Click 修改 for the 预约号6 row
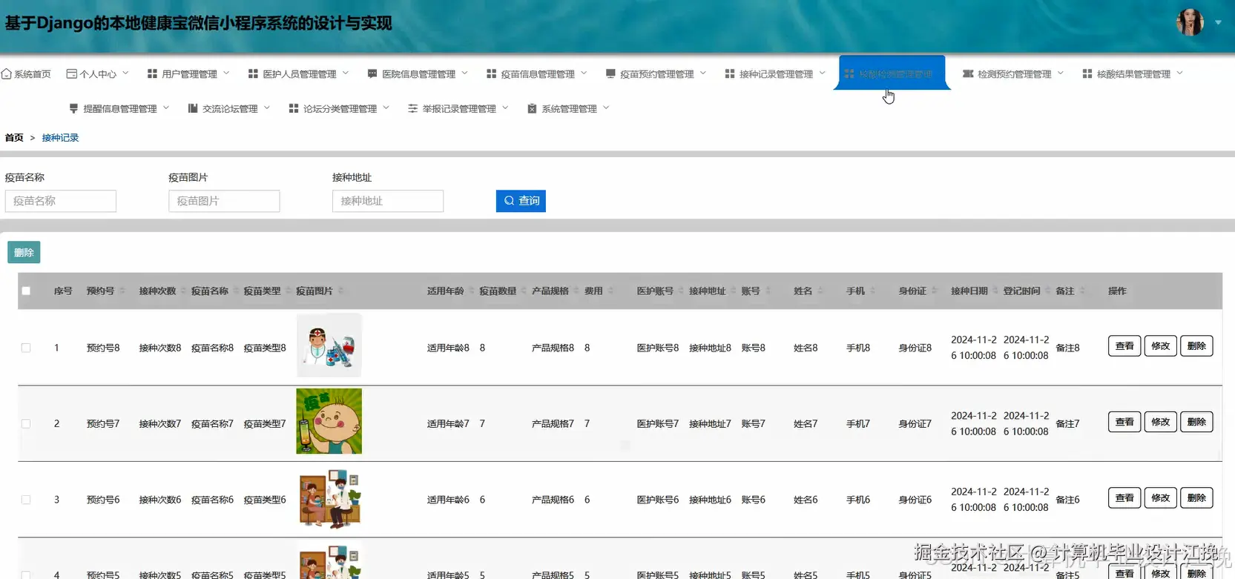Viewport: 1235px width, 579px height. point(1160,498)
